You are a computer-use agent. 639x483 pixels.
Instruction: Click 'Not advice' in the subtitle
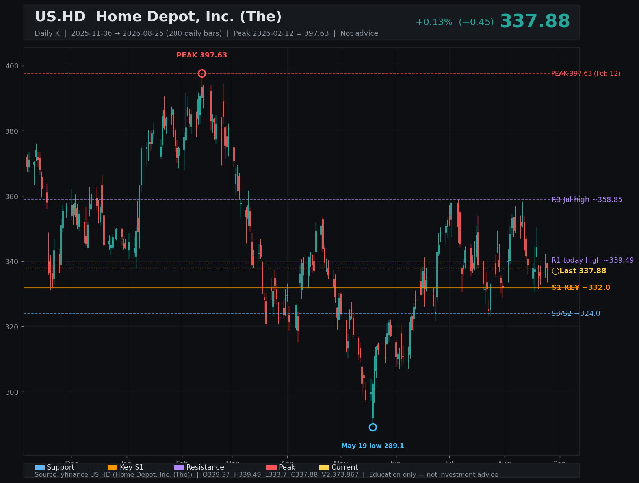coord(359,33)
